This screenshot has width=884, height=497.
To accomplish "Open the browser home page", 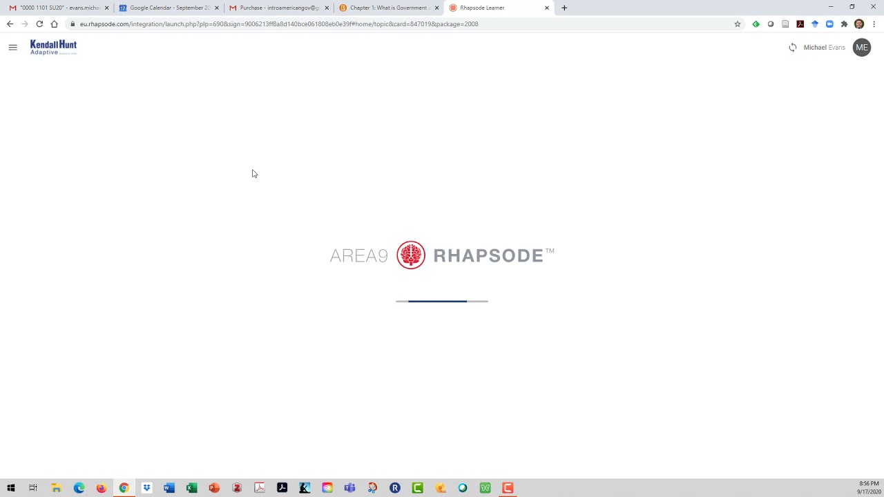I will (x=54, y=24).
